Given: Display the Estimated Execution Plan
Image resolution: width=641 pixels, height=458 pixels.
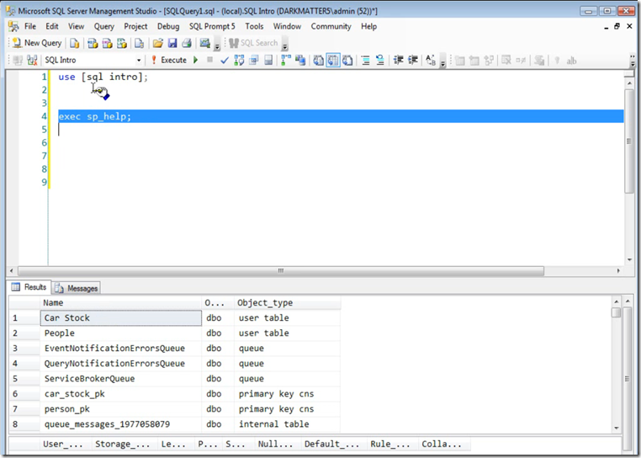Looking at the screenshot, I should (239, 61).
